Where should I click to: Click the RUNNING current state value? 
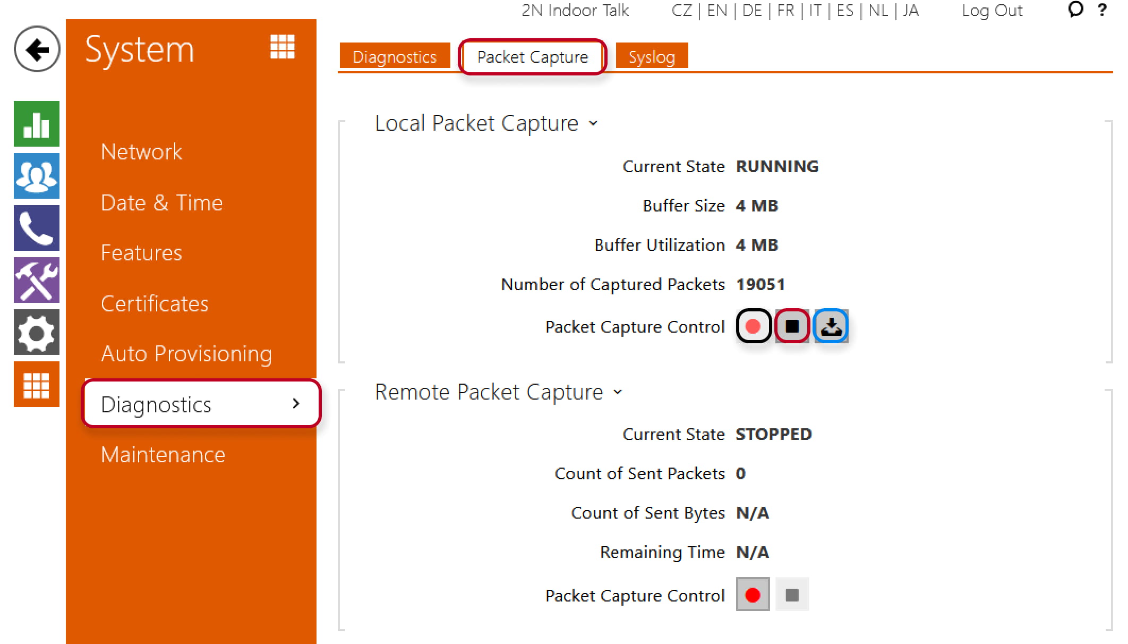pos(777,166)
